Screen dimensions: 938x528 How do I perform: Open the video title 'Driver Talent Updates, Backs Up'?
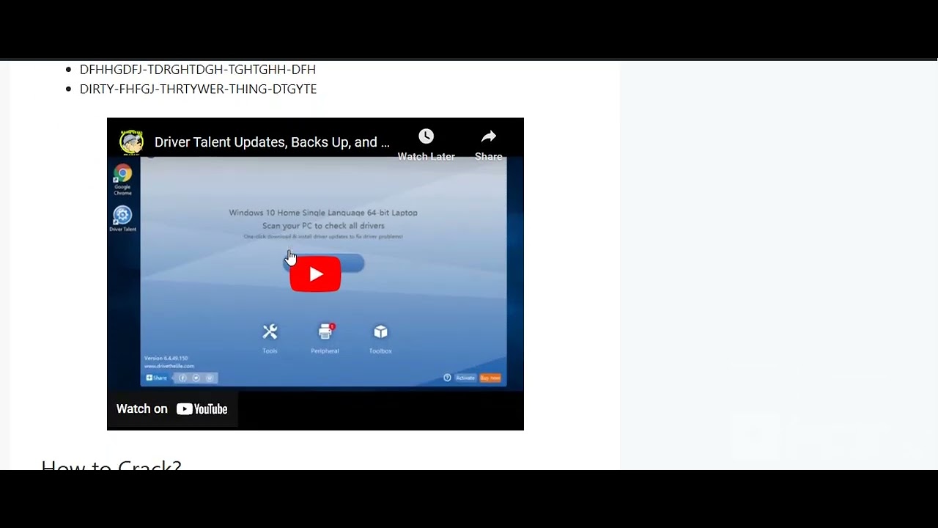pos(272,142)
